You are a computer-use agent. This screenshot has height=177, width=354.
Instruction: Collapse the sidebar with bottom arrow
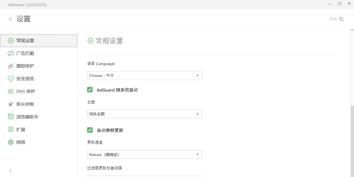(11, 171)
